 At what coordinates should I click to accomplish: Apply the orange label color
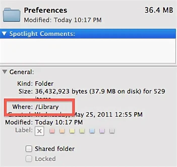pos(62,131)
